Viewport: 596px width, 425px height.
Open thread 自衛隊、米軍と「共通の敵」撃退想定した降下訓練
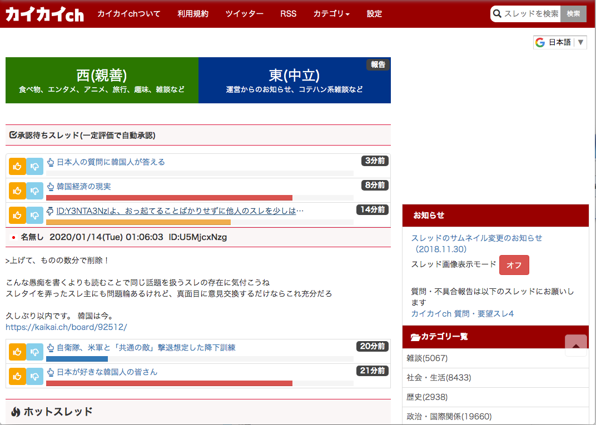(146, 348)
